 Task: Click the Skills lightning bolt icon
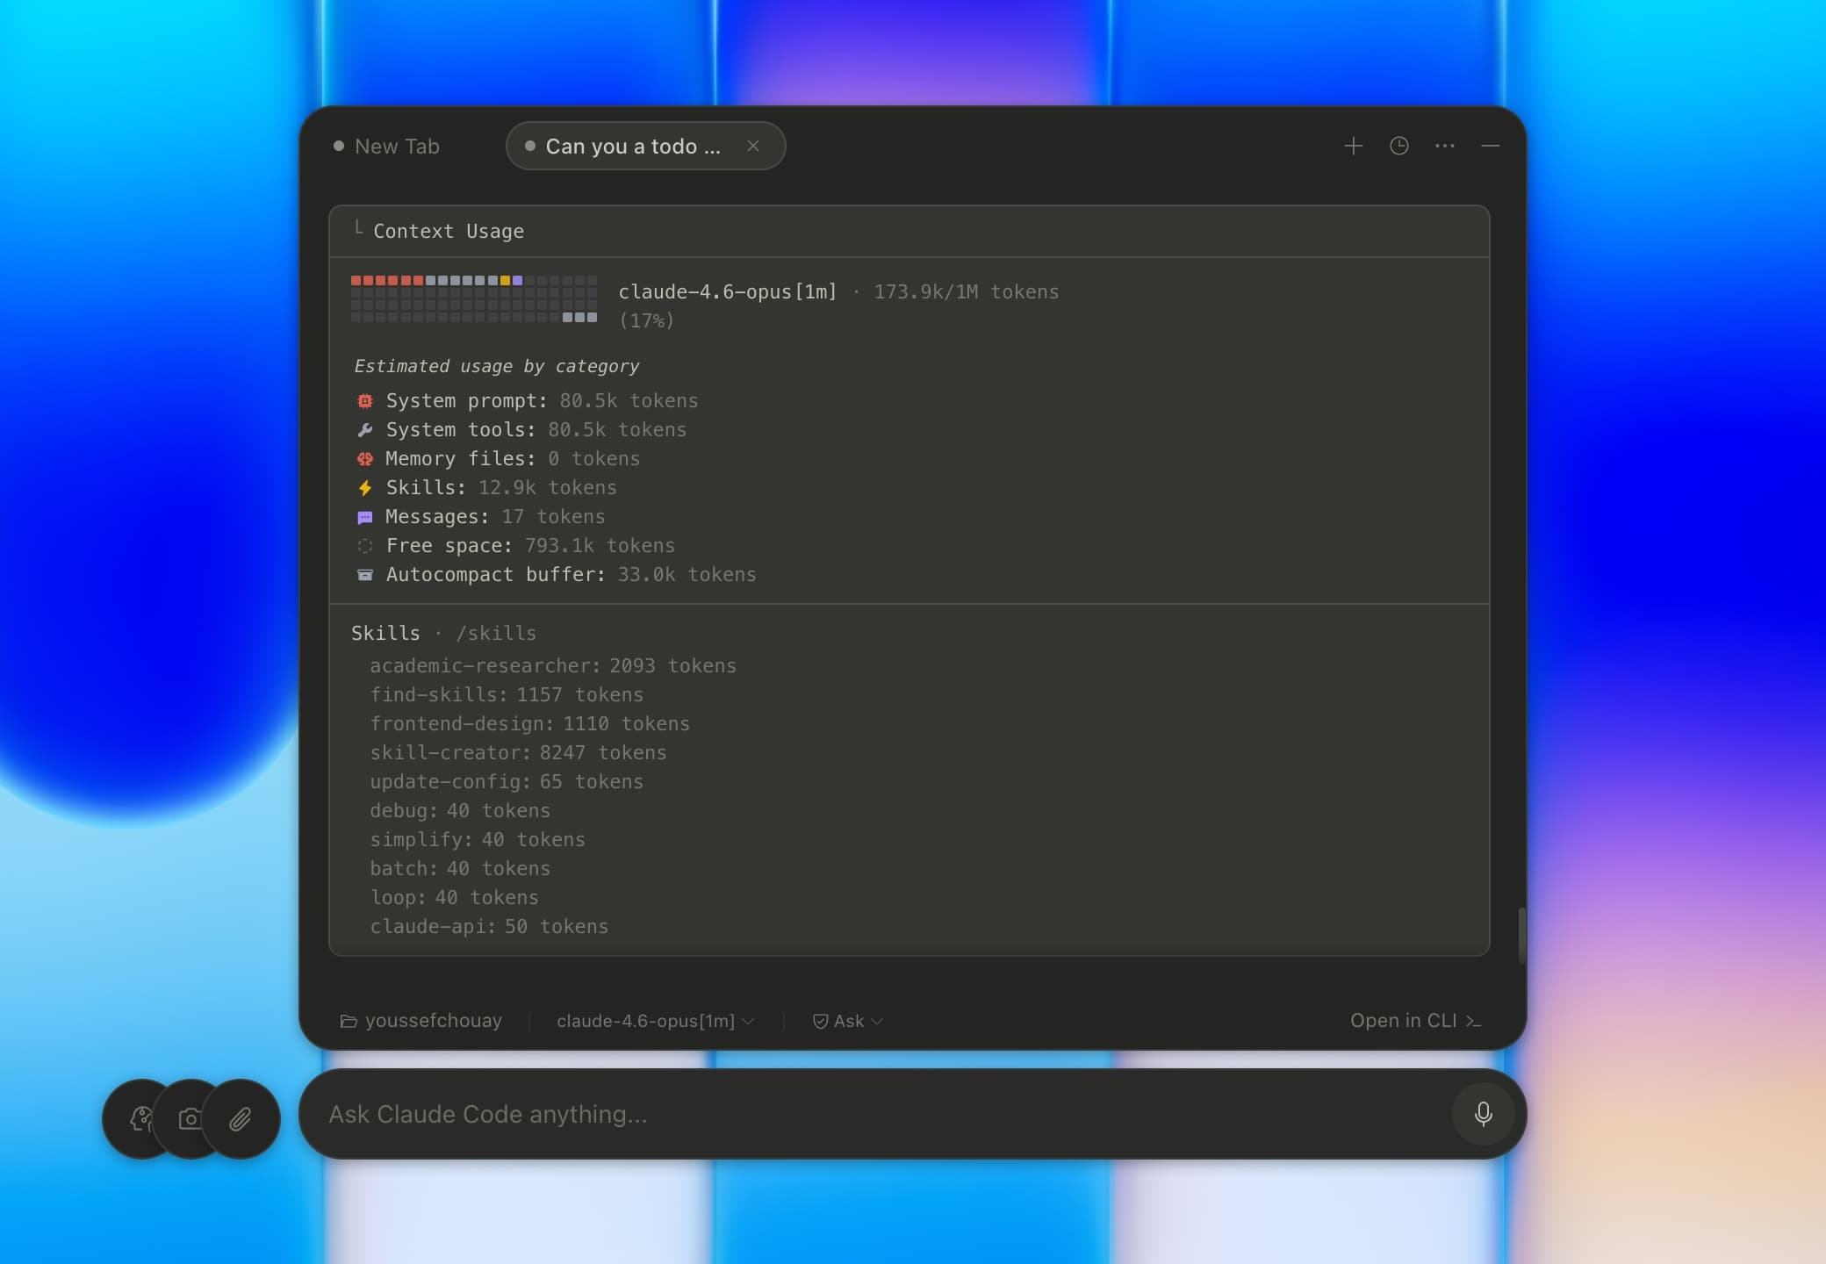365,488
